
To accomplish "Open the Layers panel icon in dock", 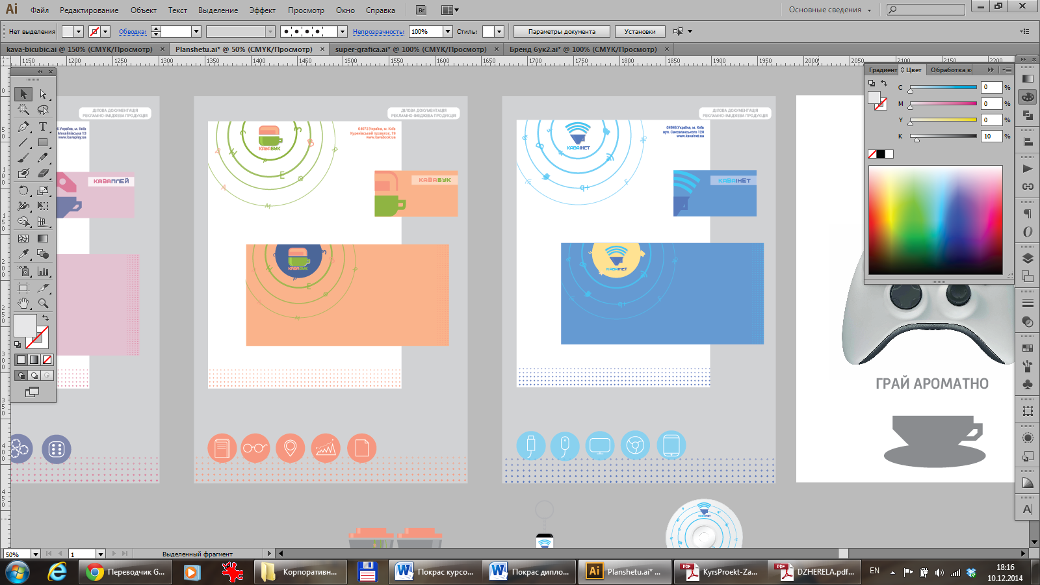I will [1028, 259].
